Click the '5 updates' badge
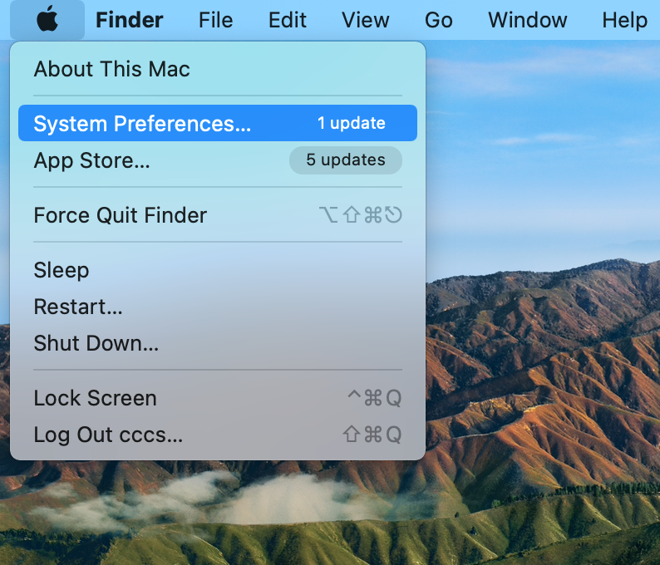 tap(345, 160)
